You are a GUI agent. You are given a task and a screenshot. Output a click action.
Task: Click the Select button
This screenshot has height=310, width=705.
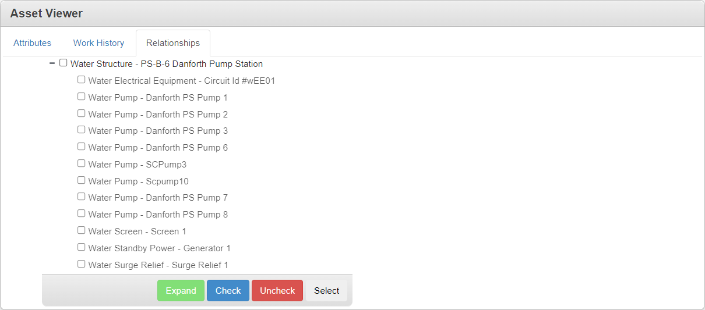pyautogui.click(x=326, y=291)
